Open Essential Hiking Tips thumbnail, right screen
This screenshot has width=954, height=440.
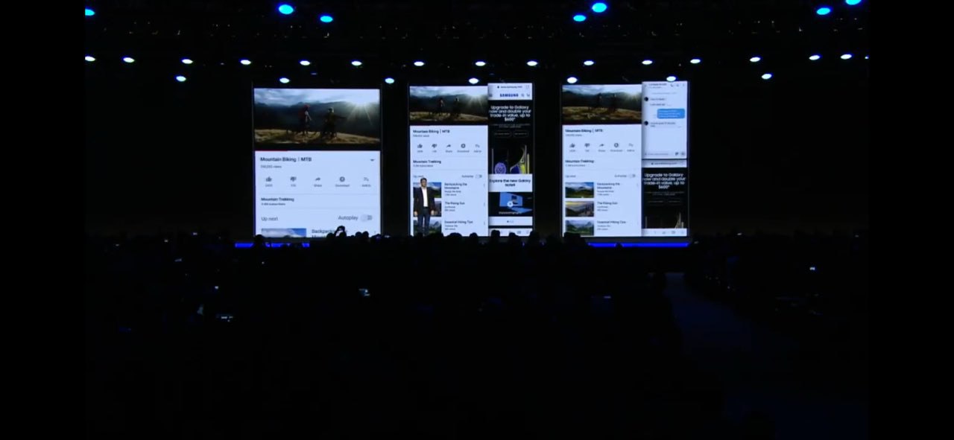click(579, 227)
